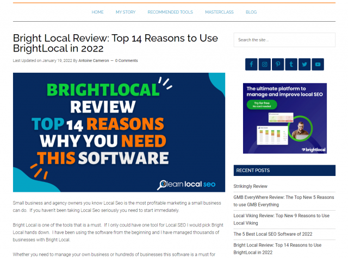Image resolution: width=348 pixels, height=258 pixels.
Task: Open the YouTube channel icon
Action: click(318, 64)
